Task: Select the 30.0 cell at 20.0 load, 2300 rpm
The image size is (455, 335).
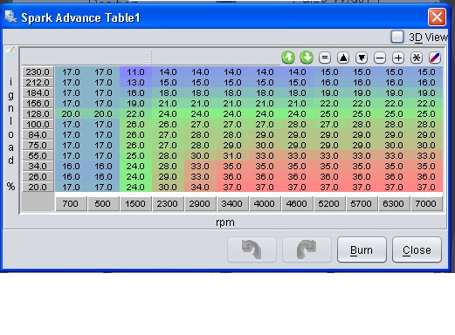Action: point(168,187)
